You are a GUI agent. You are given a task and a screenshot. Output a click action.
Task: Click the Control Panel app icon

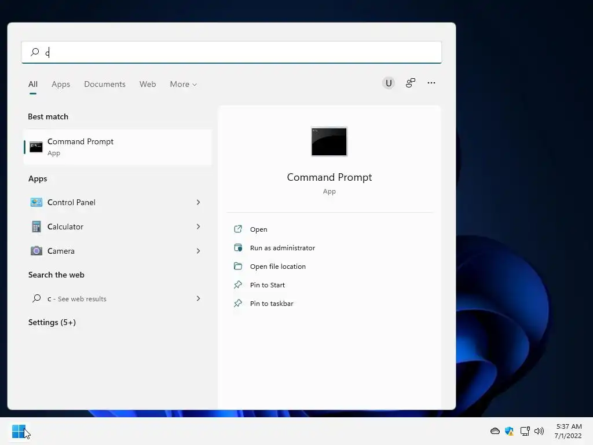click(x=36, y=202)
